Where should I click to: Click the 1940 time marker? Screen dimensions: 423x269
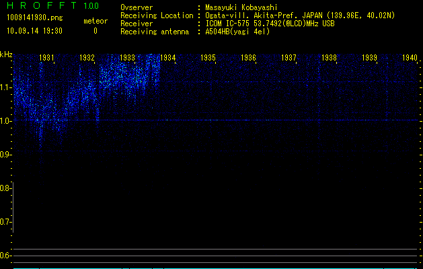[x=410, y=57]
